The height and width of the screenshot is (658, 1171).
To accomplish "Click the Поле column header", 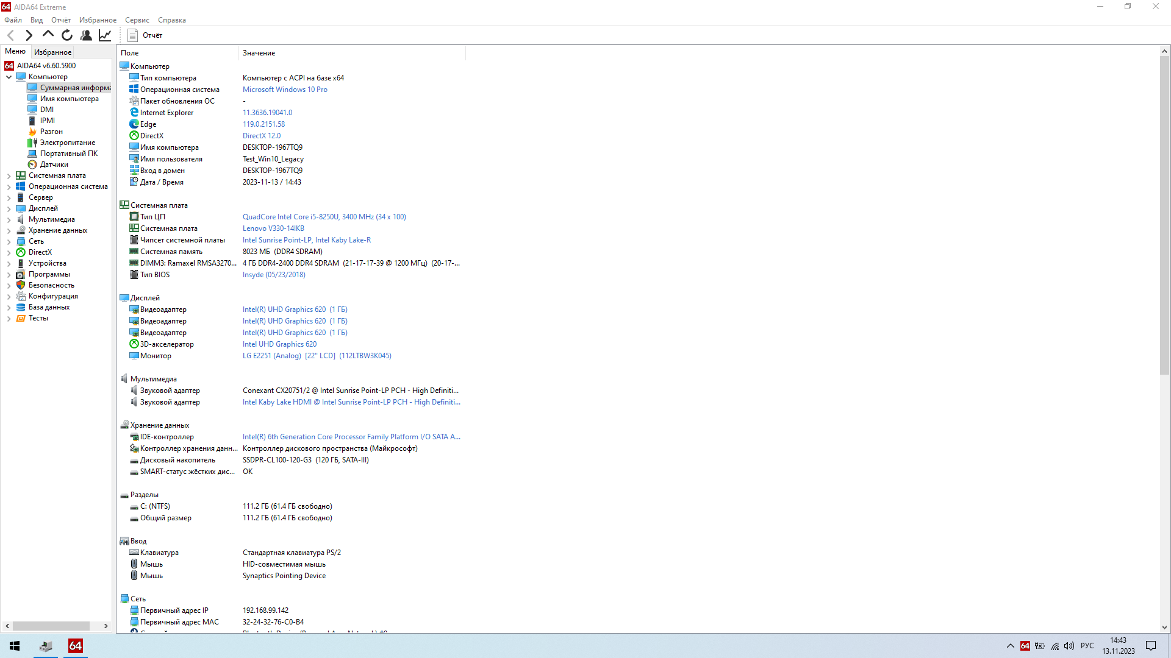I will pyautogui.click(x=178, y=53).
